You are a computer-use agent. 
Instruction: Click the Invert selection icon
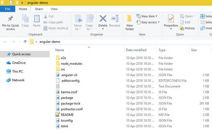(x=202, y=28)
